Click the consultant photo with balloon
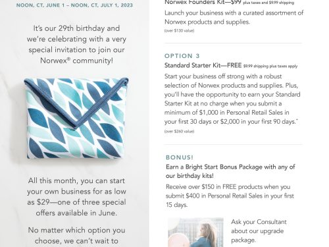329x247 pixels. tap(195, 233)
